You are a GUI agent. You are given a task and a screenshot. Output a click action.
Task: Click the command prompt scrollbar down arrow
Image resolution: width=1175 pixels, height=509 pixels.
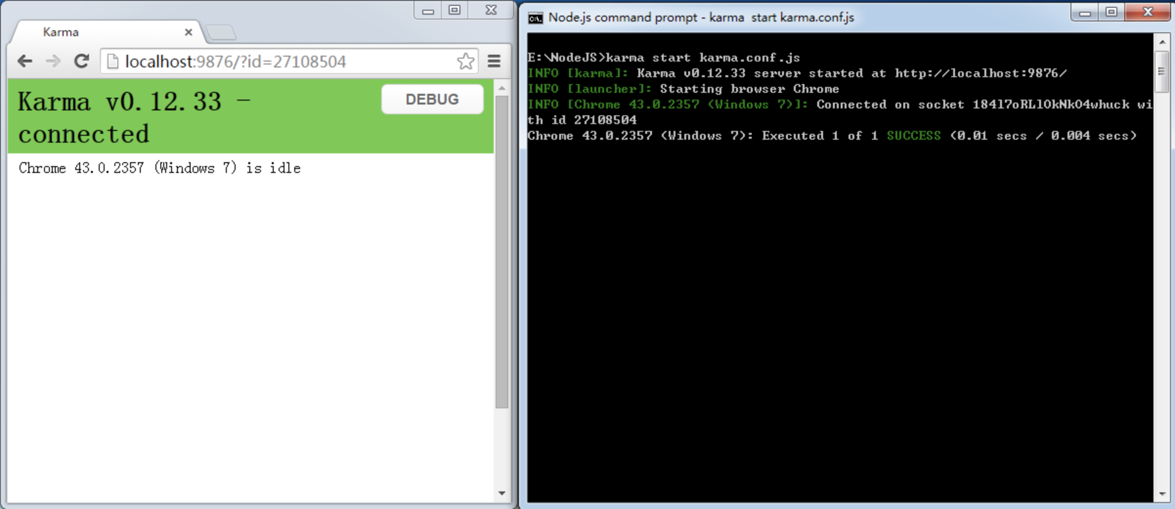coord(1162,494)
